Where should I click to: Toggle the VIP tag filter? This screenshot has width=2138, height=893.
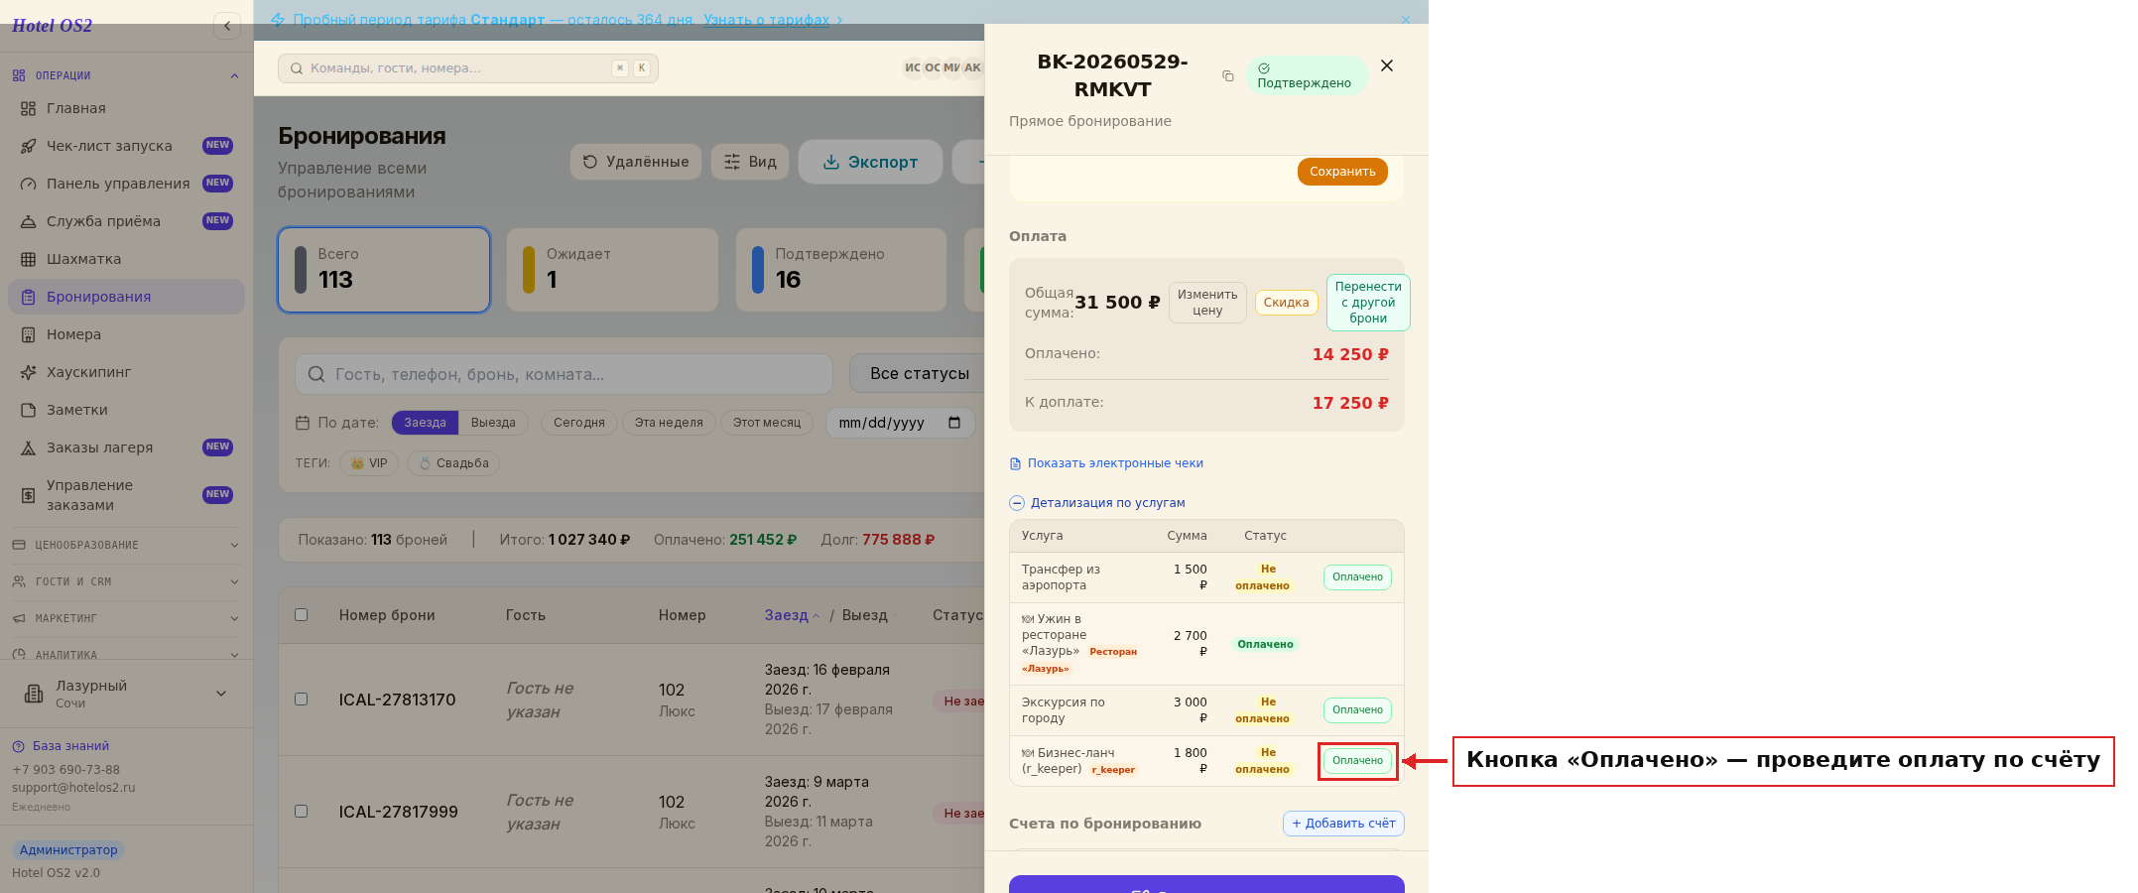[x=369, y=463]
